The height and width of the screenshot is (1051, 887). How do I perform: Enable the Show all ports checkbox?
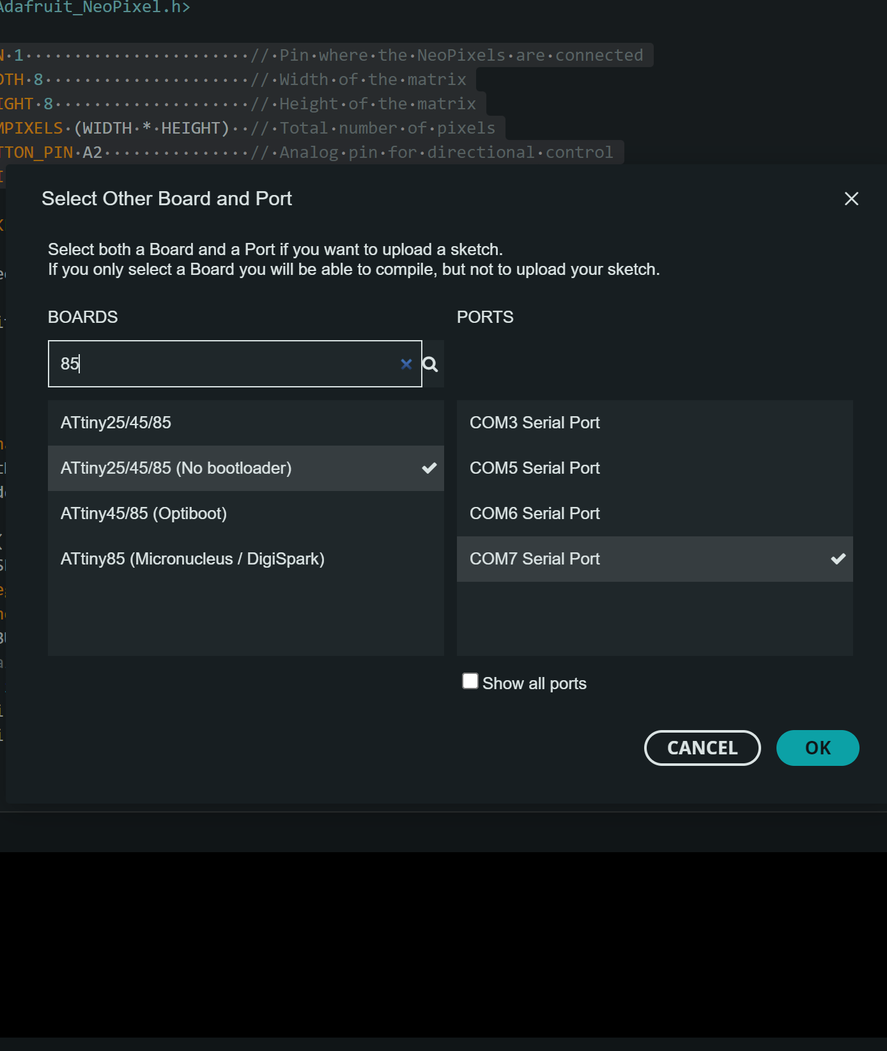pyautogui.click(x=470, y=681)
